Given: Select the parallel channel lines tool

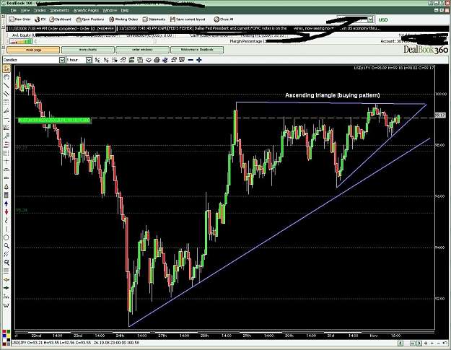Looking at the screenshot, I should 6,94.
